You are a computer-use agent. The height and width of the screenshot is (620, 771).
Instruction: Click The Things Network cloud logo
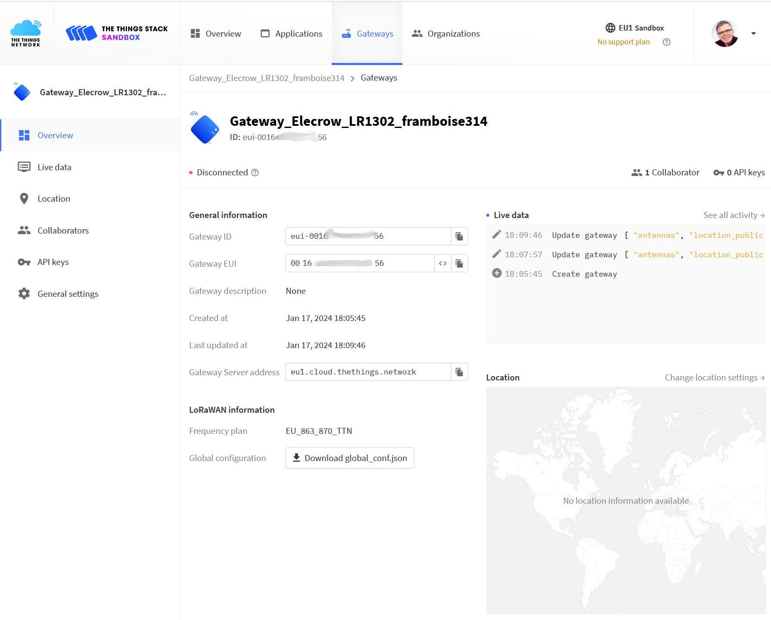[x=26, y=33]
